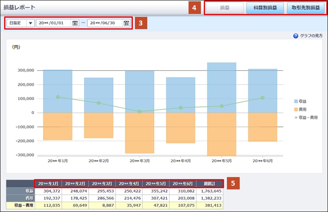
Task: Open the 20**年3月 column header link
Action: click(102, 184)
